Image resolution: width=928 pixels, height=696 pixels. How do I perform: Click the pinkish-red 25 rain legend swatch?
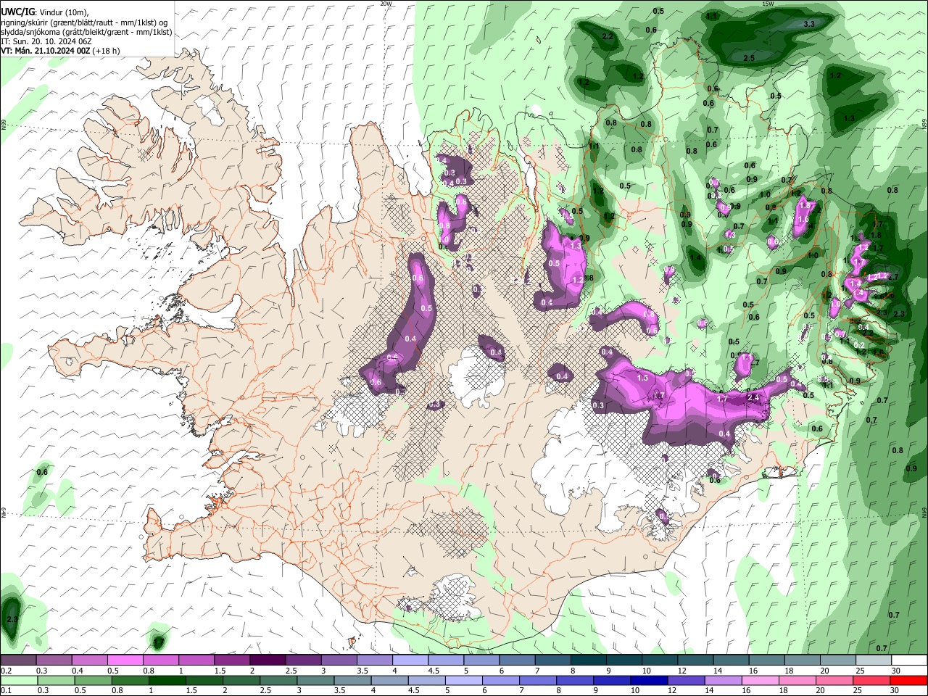click(x=870, y=680)
